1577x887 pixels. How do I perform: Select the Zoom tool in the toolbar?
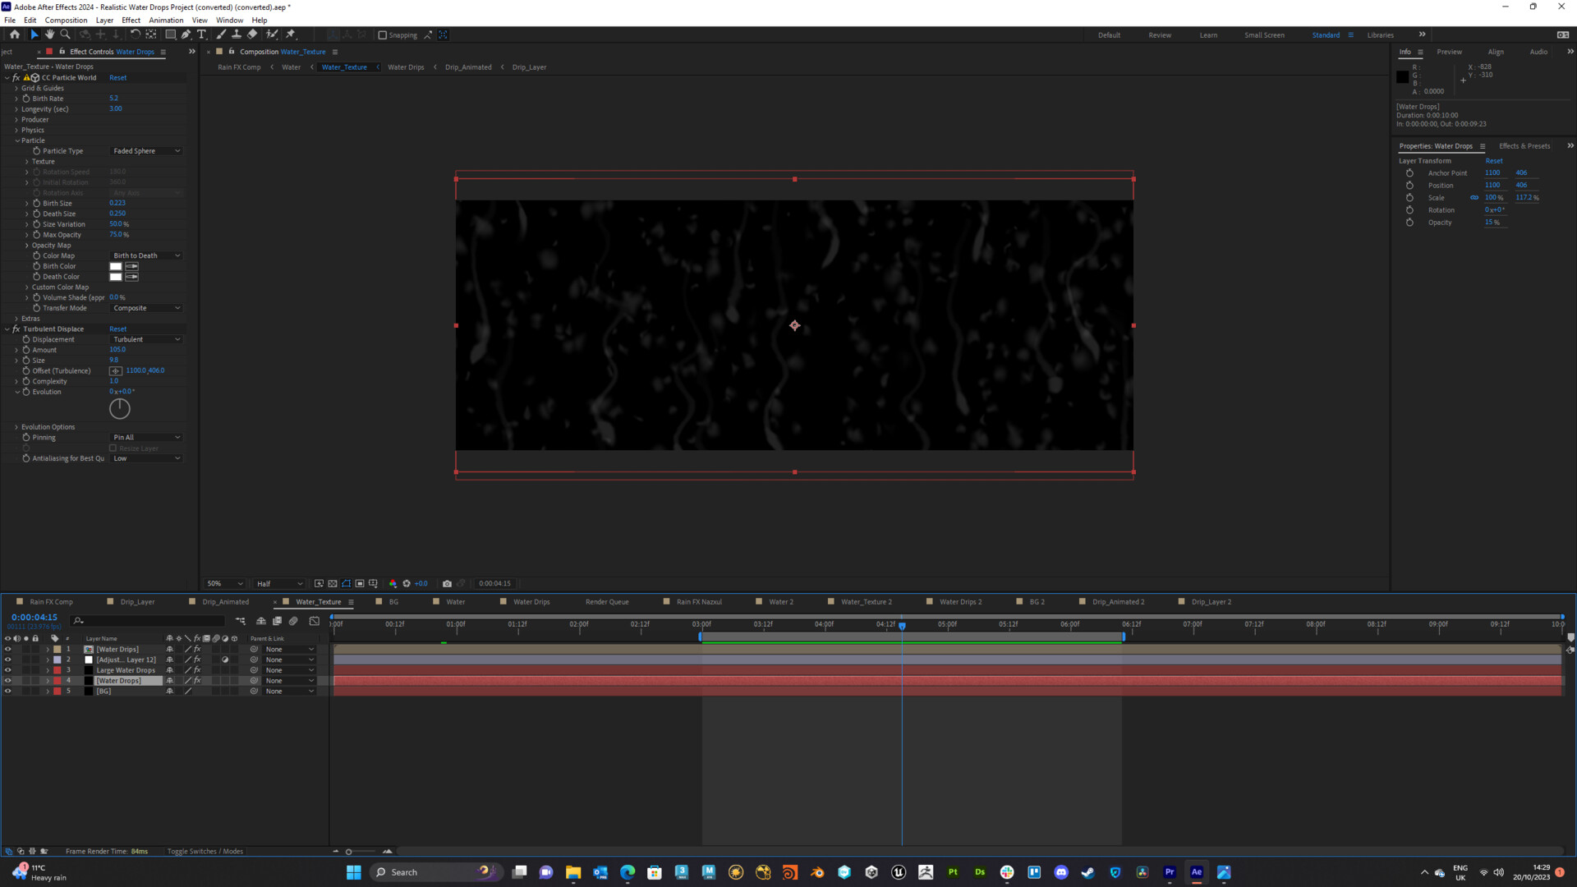click(x=65, y=34)
